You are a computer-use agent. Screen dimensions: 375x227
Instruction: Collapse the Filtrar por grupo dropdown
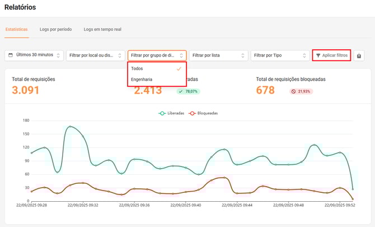[x=157, y=55]
